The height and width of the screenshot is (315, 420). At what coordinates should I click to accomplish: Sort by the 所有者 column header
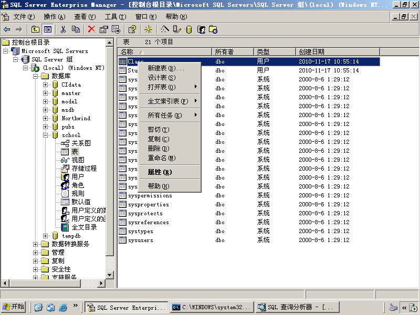pyautogui.click(x=233, y=51)
